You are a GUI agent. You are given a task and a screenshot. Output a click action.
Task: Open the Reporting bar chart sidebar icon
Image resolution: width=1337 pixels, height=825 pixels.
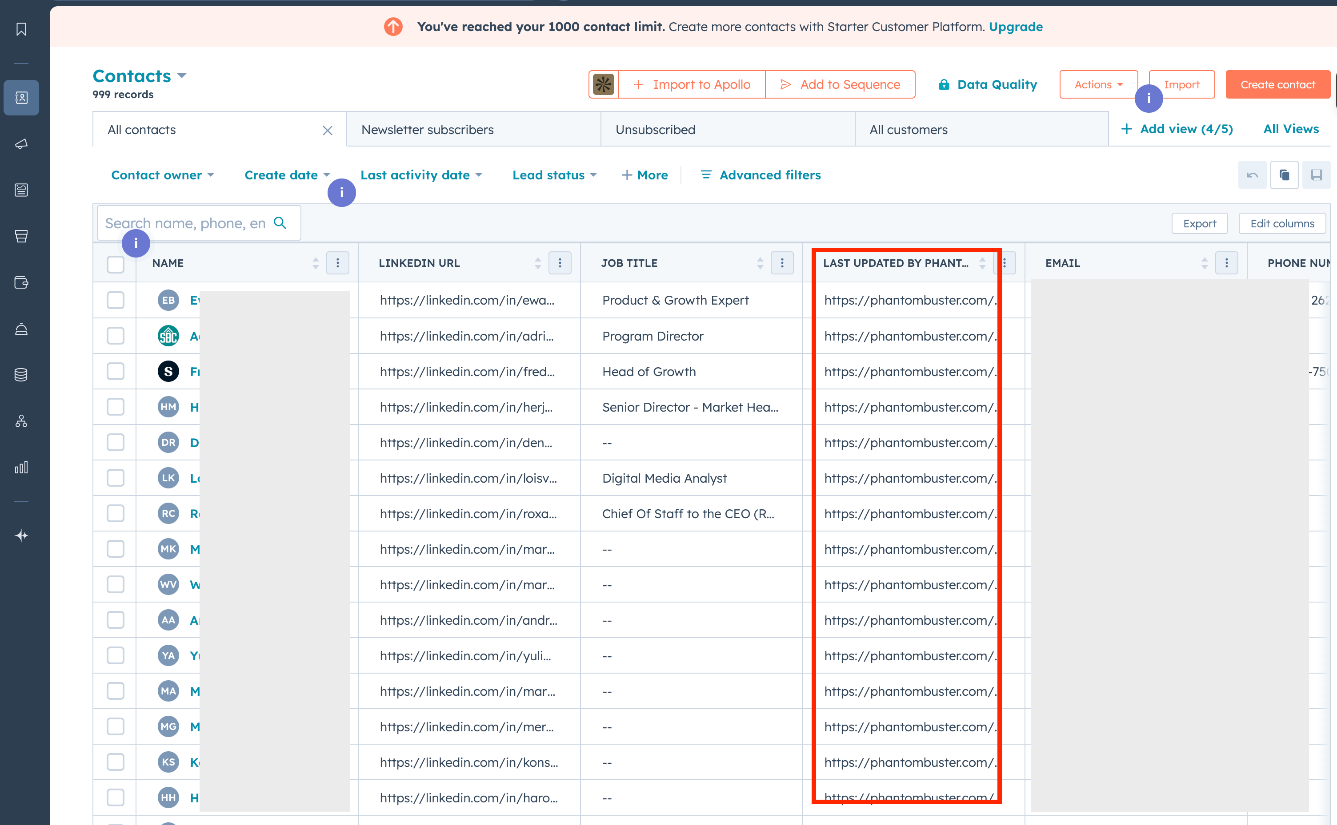(21, 468)
